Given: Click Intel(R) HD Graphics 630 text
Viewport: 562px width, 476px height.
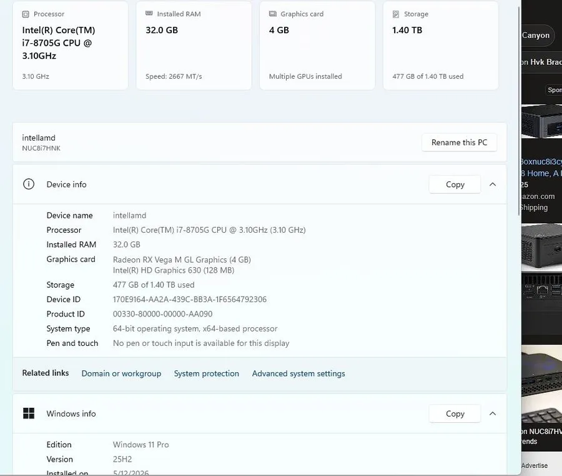Looking at the screenshot, I should tap(174, 270).
